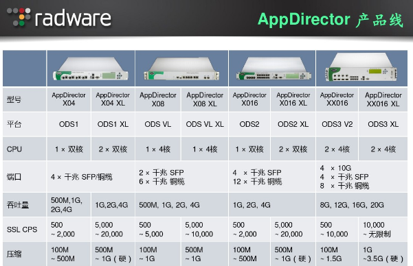Select the 端口 row label
The width and height of the screenshot is (413, 266).
14,177
